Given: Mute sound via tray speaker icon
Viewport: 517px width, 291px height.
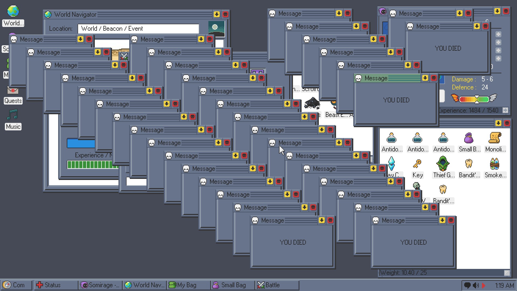Looking at the screenshot, I should 476,285.
